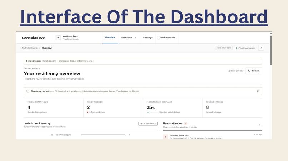Go to Cloud accounts tab
This screenshot has width=288, height=161.
click(167, 38)
